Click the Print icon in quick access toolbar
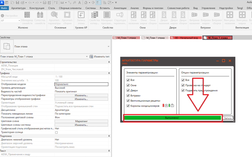This screenshot has height=157, width=252. [x=44, y=2]
